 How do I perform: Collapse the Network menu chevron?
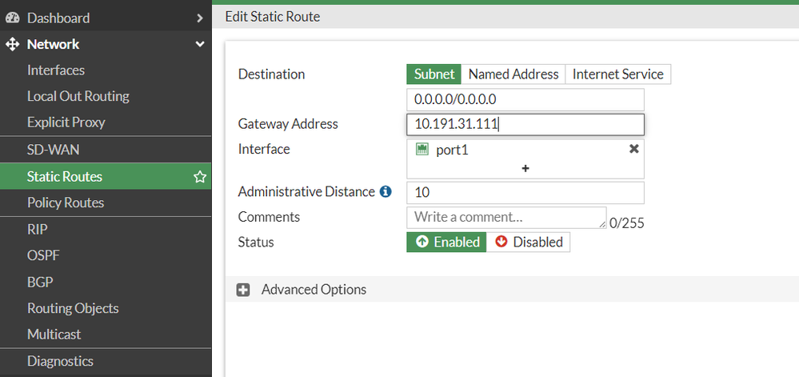200,44
